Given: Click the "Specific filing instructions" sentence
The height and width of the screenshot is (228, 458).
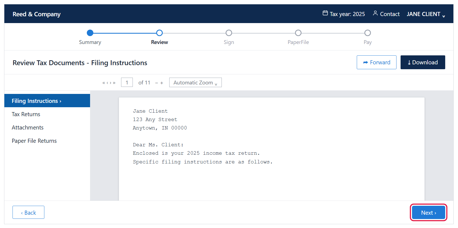Looking at the screenshot, I should [202, 162].
